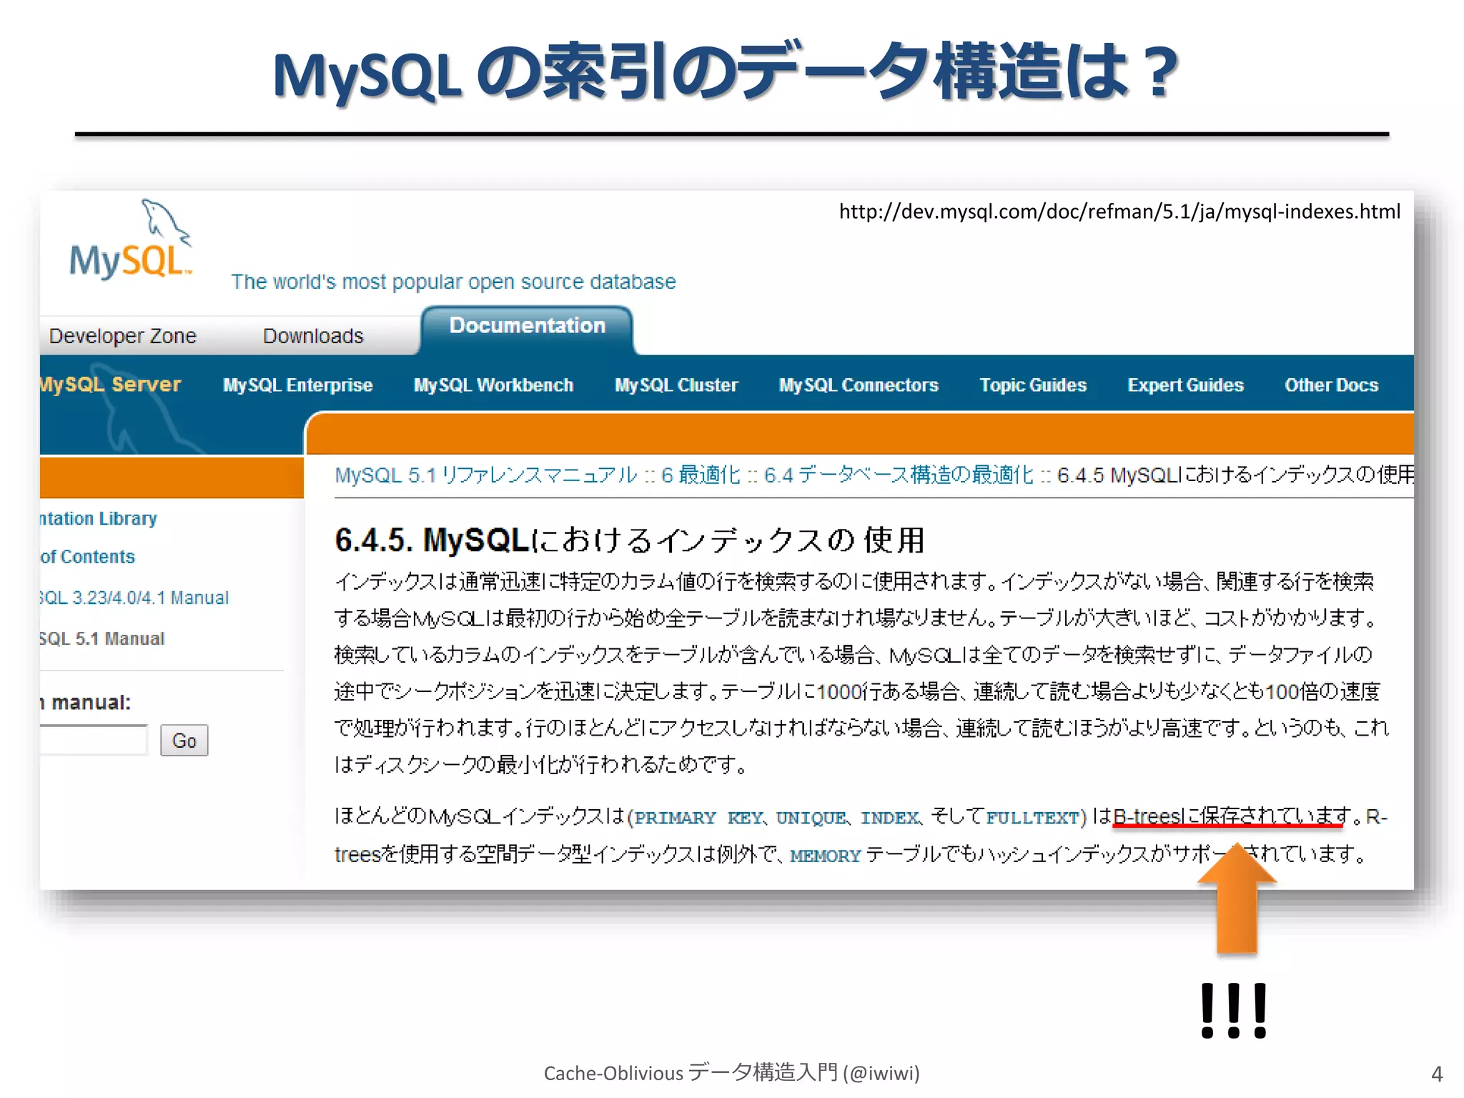1464x1098 pixels.
Task: Click the MySQL dolphin logo
Action: tap(131, 239)
